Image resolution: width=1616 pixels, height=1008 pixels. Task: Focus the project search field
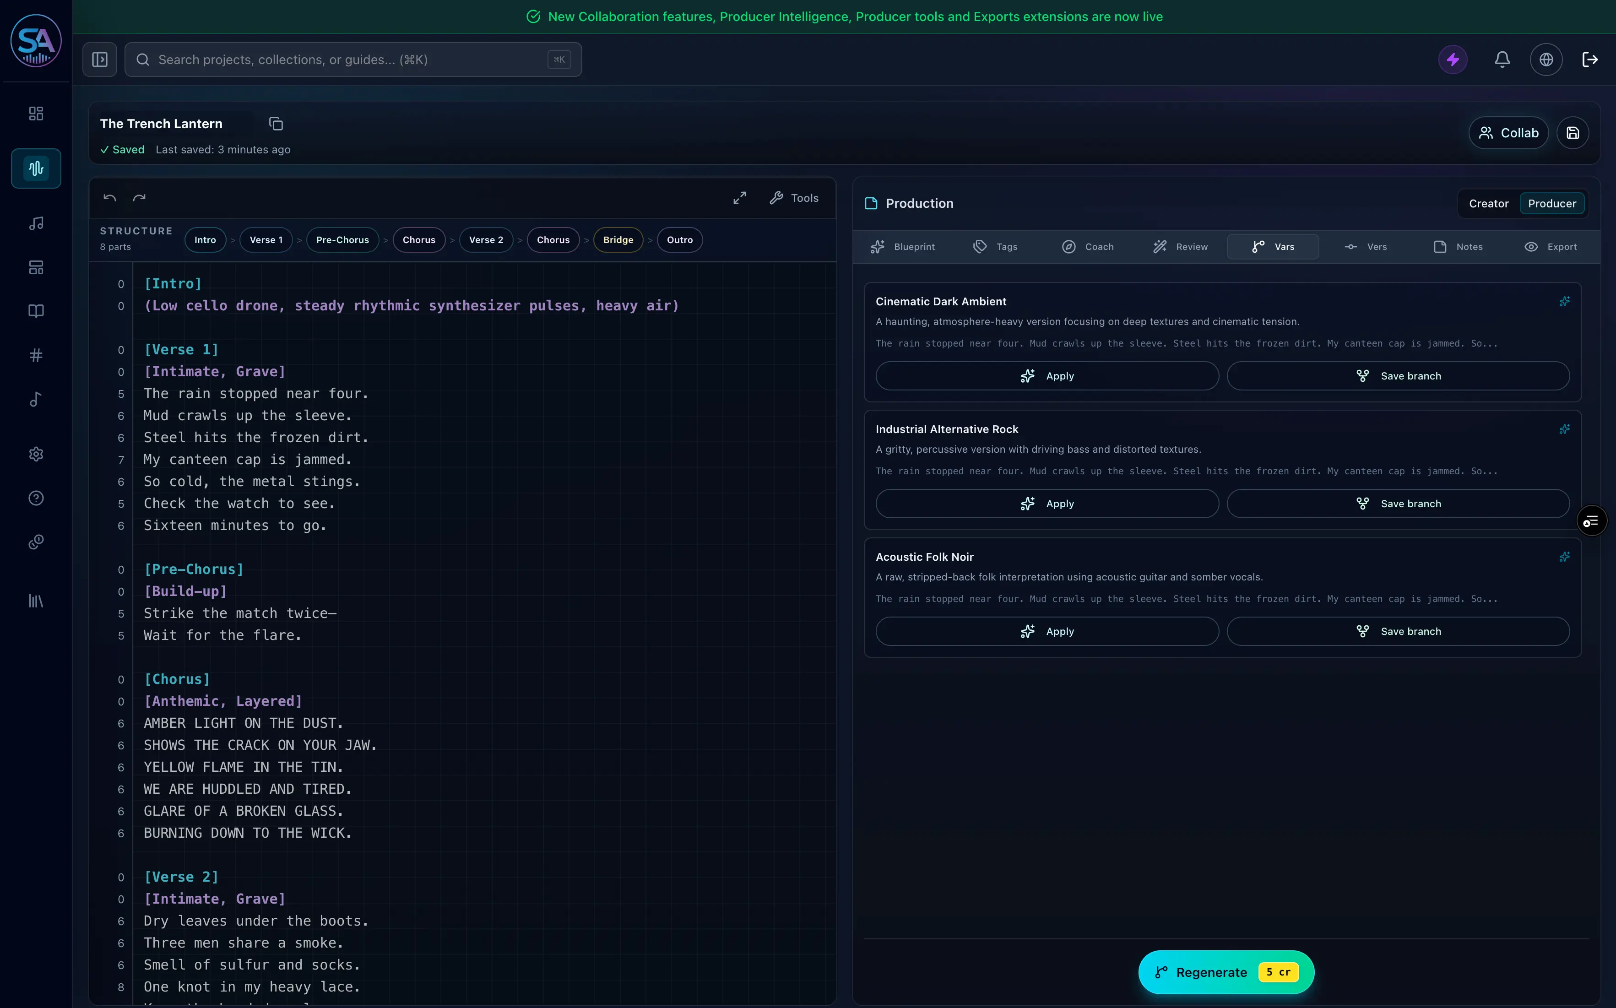pos(353,60)
